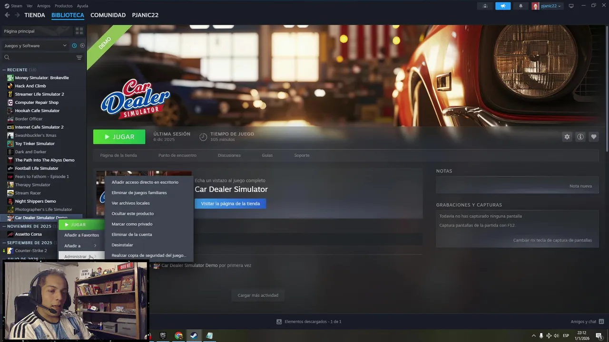Open Punto de encuentro tab
Image resolution: width=609 pixels, height=342 pixels.
[177, 155]
